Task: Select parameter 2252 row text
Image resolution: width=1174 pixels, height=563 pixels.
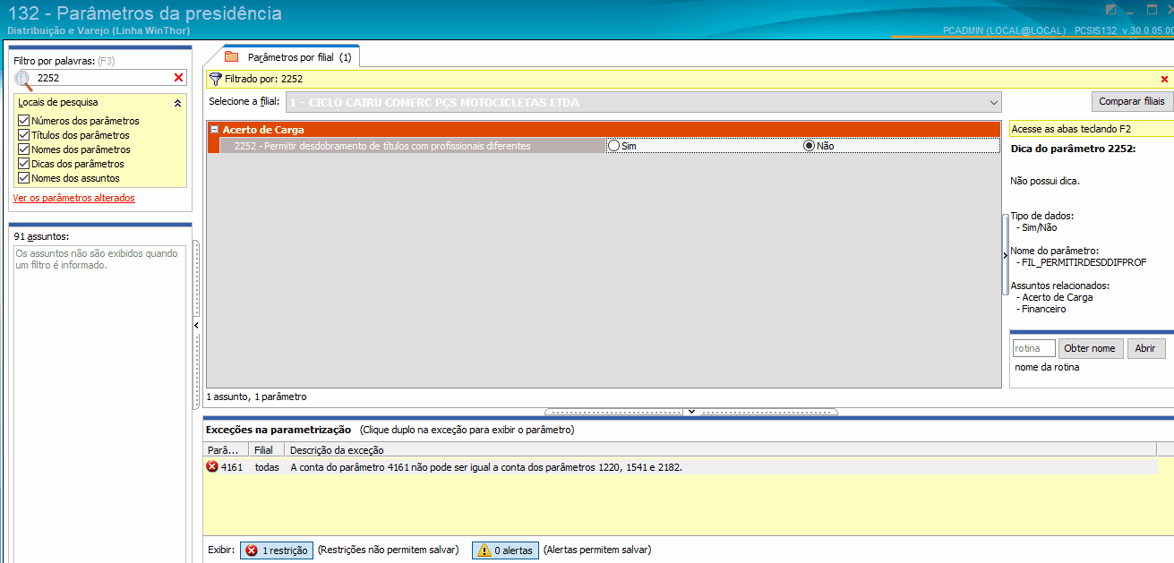Action: point(382,145)
